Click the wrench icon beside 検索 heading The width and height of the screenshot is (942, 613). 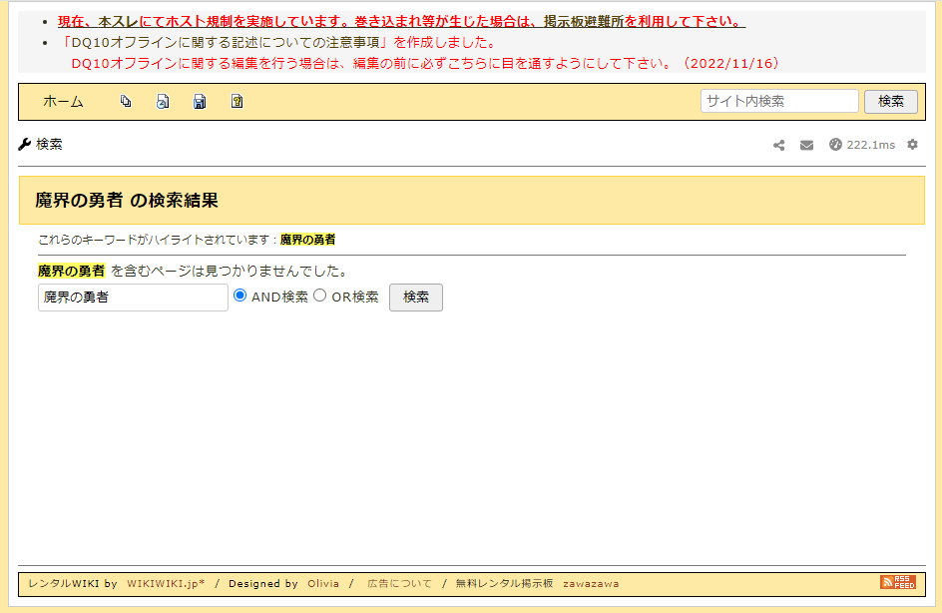pyautogui.click(x=25, y=145)
